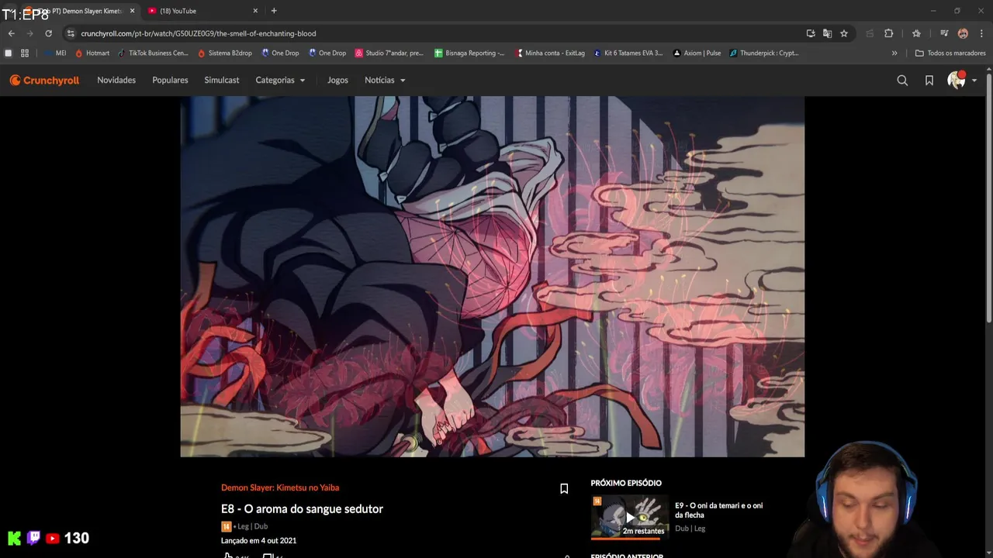Open the Studio 7°andar bookmark
Screen dimensions: 993x558
tap(389, 53)
